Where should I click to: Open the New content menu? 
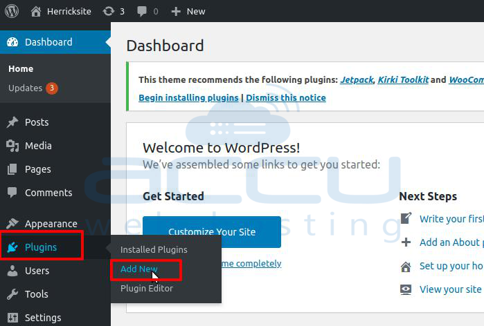pos(196,11)
